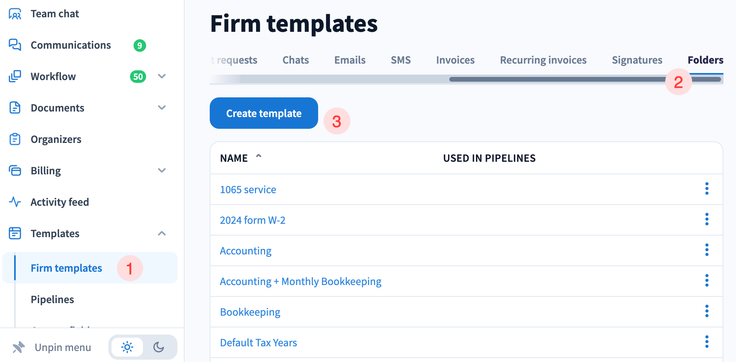Collapse the Templates section chevron
Viewport: 736px width, 362px height.
pos(162,234)
